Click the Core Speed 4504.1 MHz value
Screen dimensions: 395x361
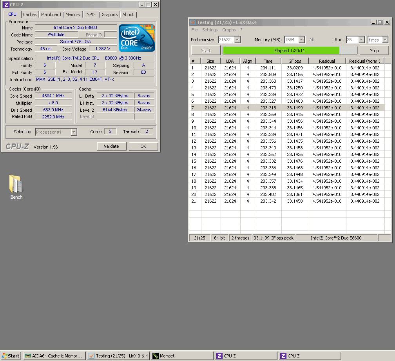pos(53,96)
